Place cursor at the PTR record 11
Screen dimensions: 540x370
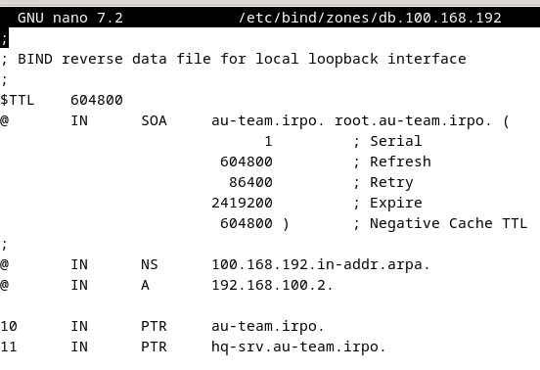pos(9,347)
